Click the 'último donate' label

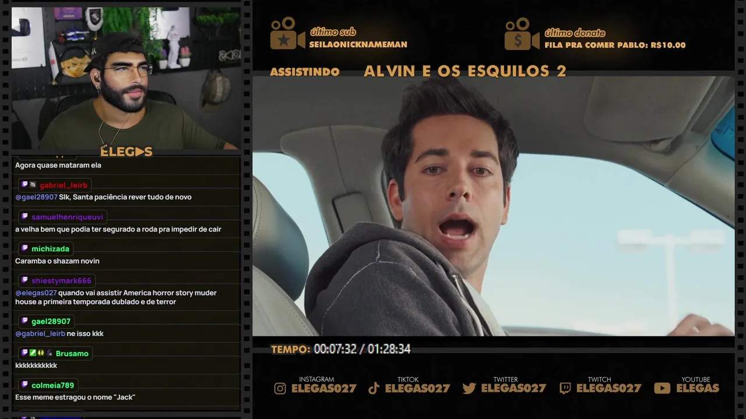[x=575, y=33]
